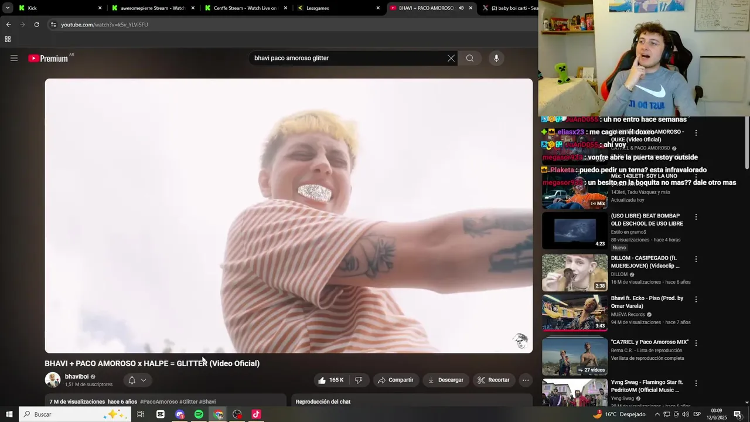The height and width of the screenshot is (422, 750).
Task: Open options menu for Bhavi ft. Ecko Piso
Action: click(696, 300)
